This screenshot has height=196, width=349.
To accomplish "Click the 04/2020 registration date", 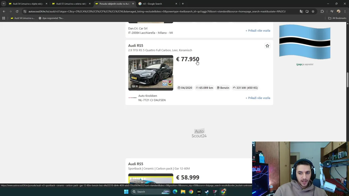I will (185, 88).
